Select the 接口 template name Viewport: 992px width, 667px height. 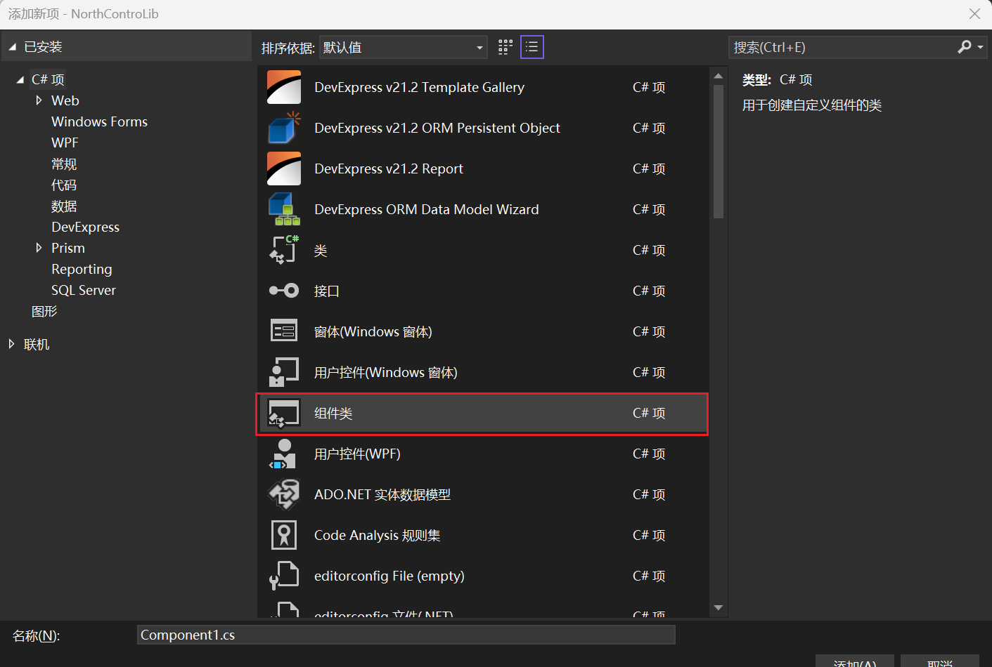click(x=326, y=291)
